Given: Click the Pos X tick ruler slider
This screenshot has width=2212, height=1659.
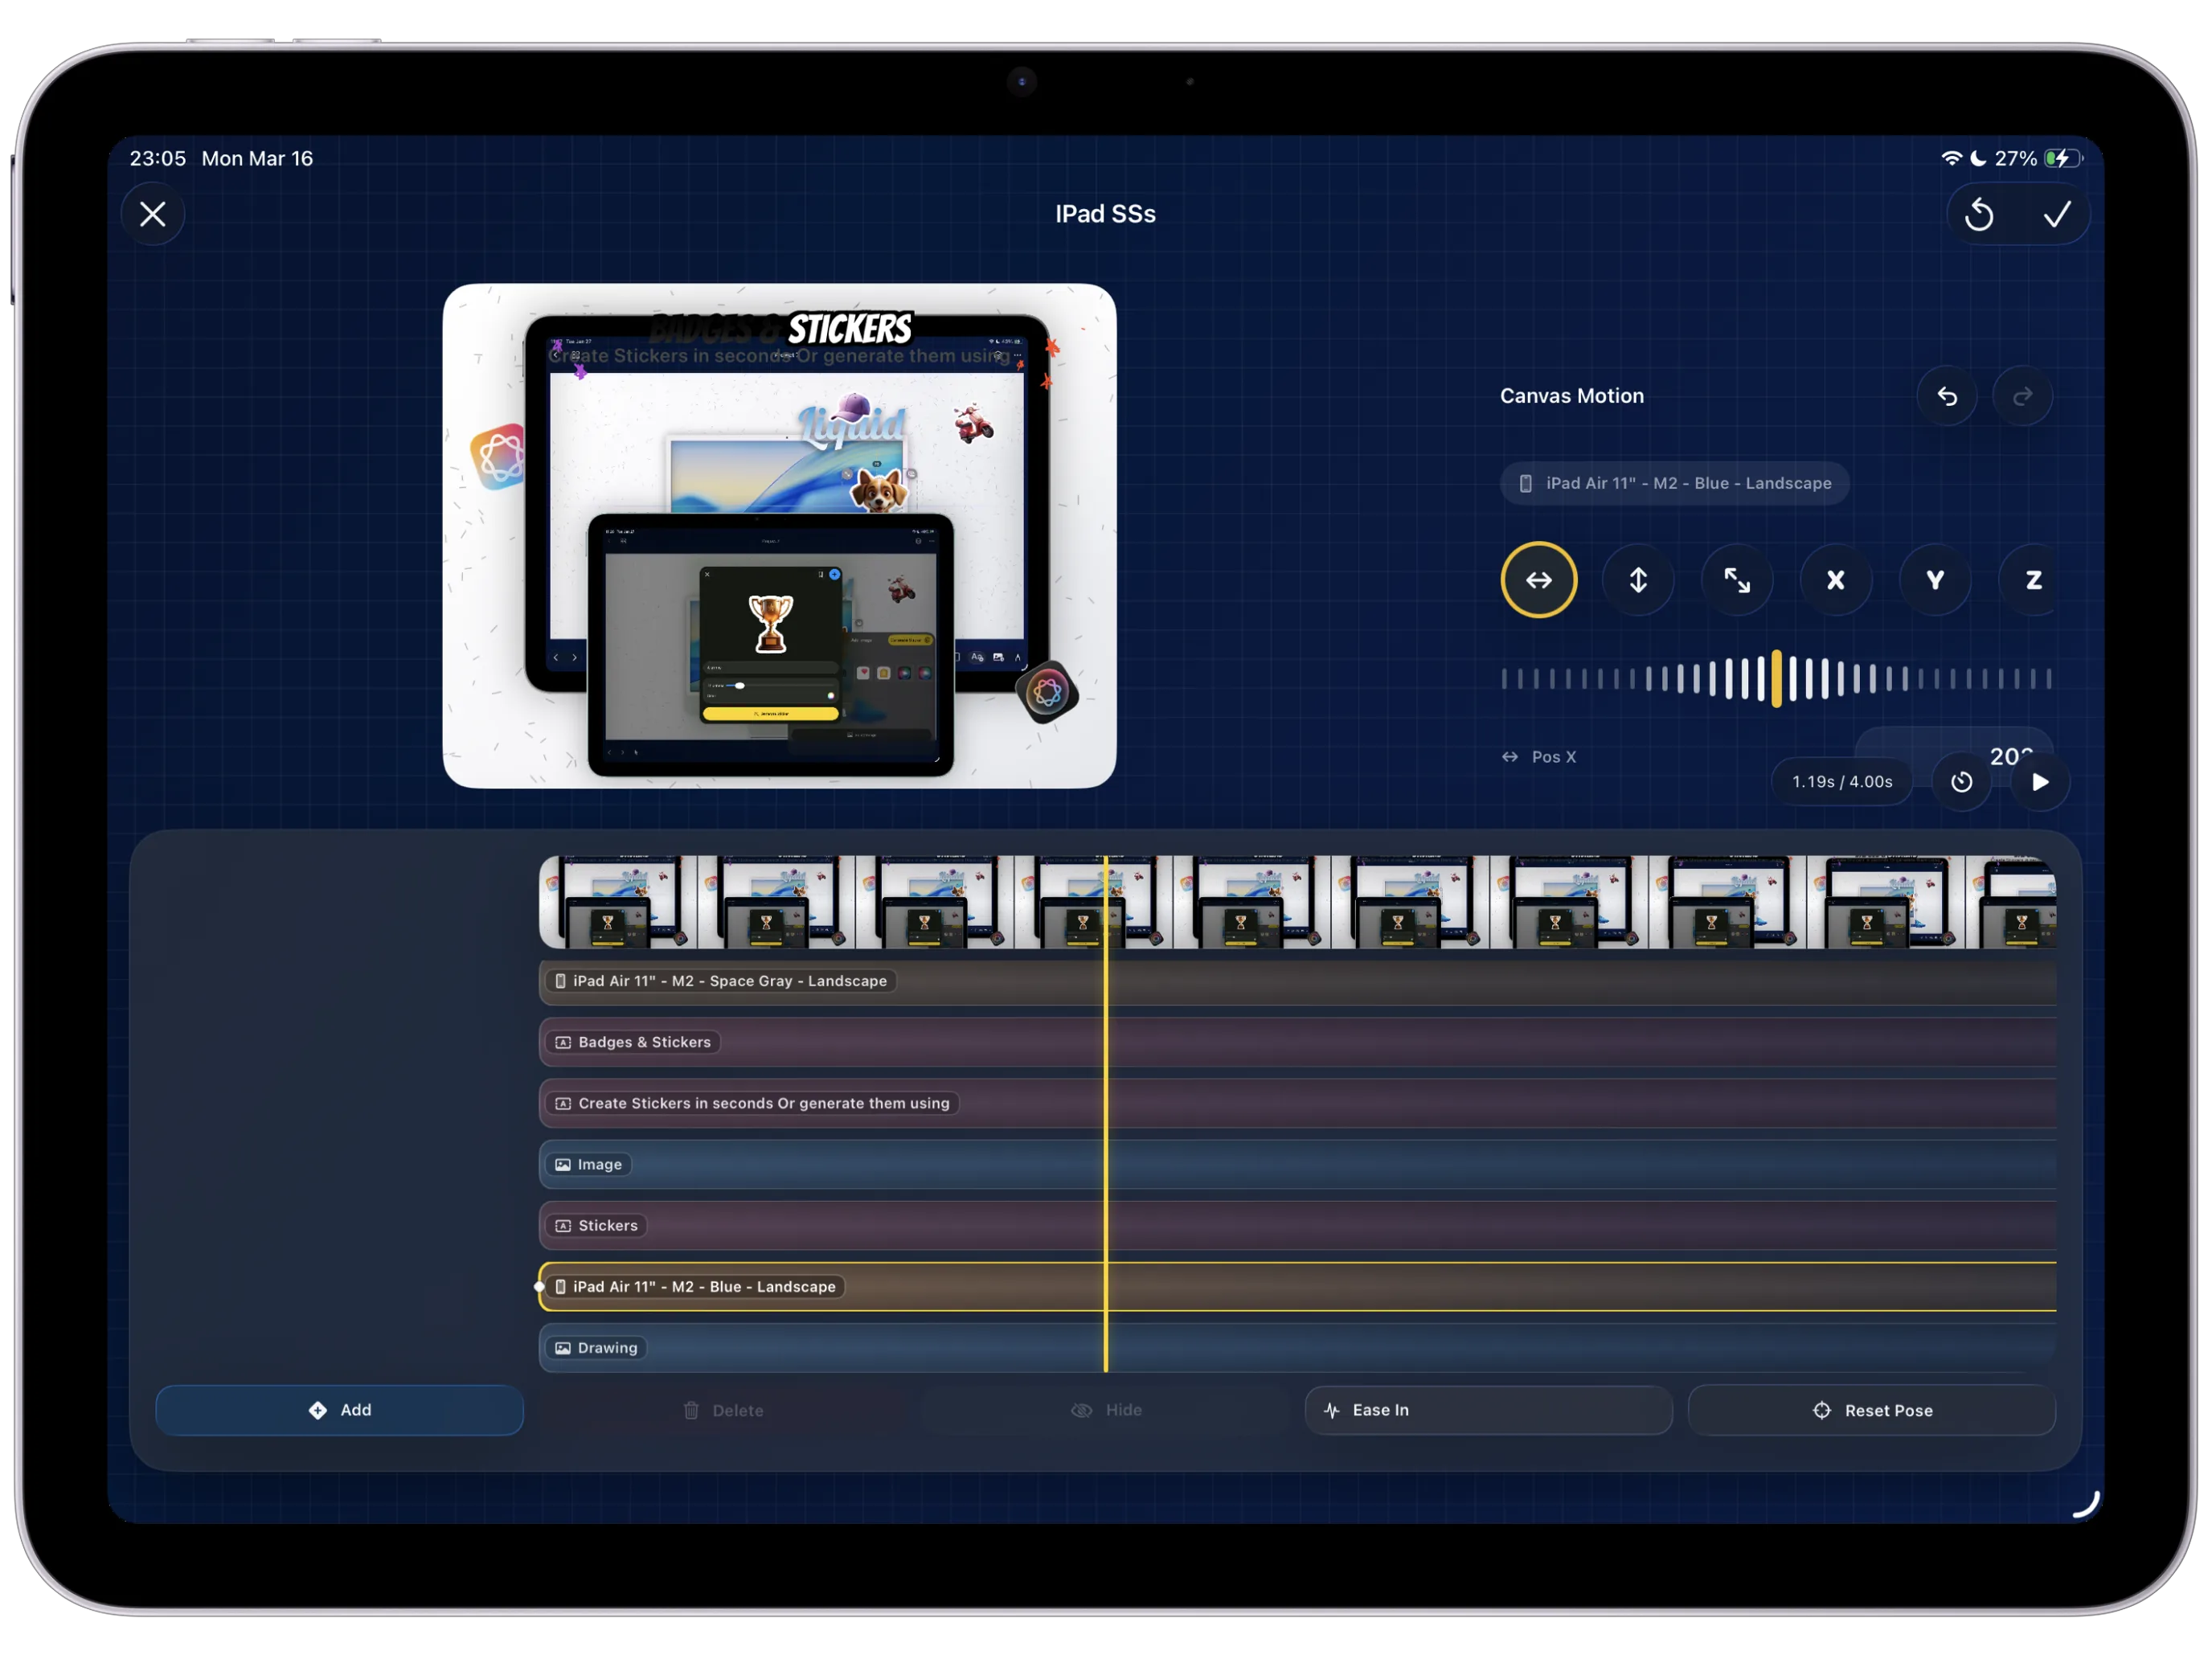Looking at the screenshot, I should pyautogui.click(x=1776, y=679).
